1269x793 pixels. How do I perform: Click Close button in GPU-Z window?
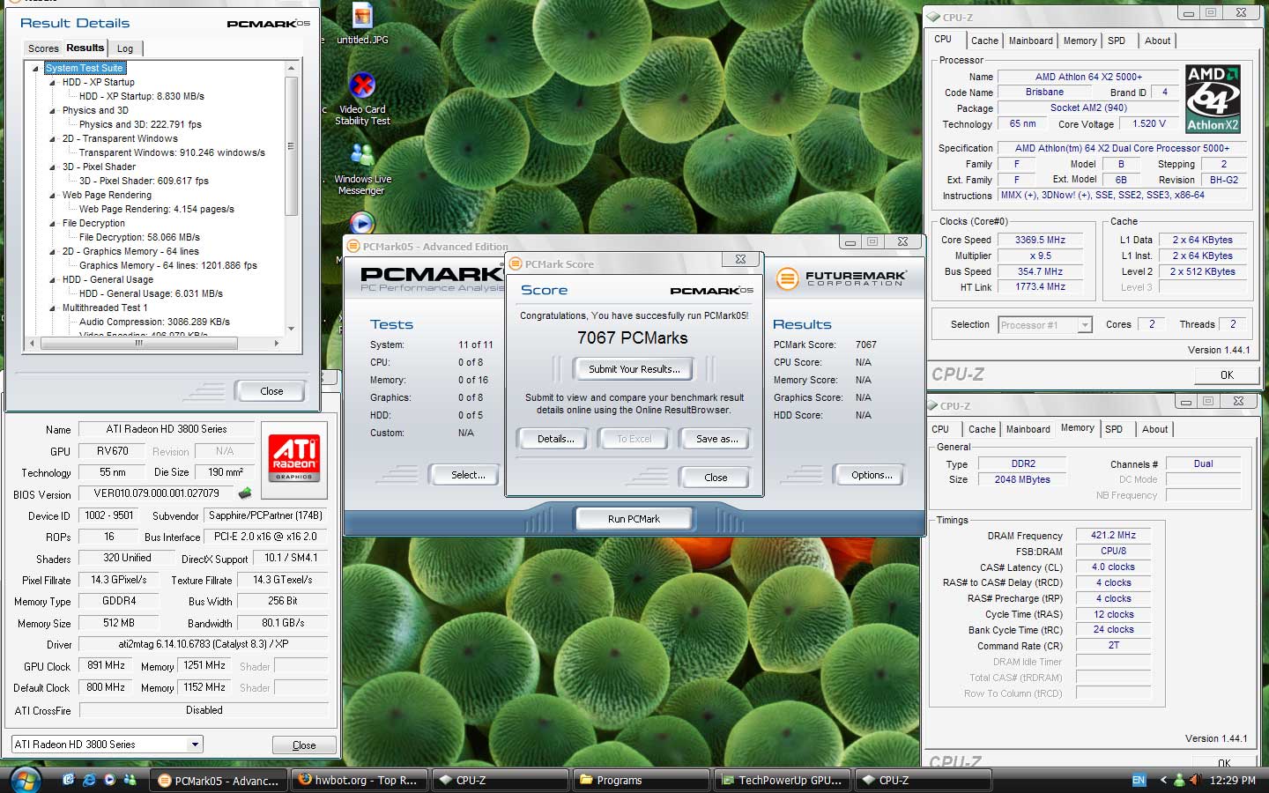(x=304, y=745)
